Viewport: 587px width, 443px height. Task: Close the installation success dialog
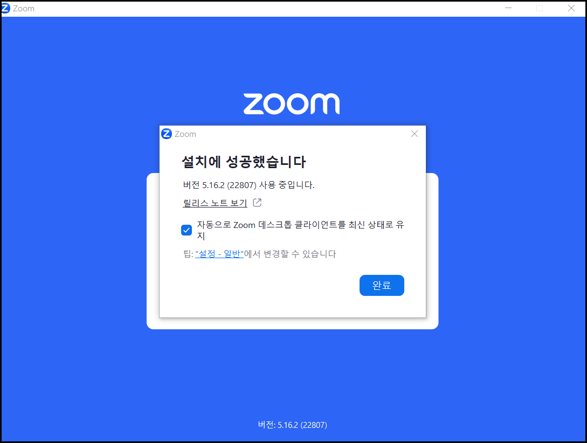(x=415, y=134)
